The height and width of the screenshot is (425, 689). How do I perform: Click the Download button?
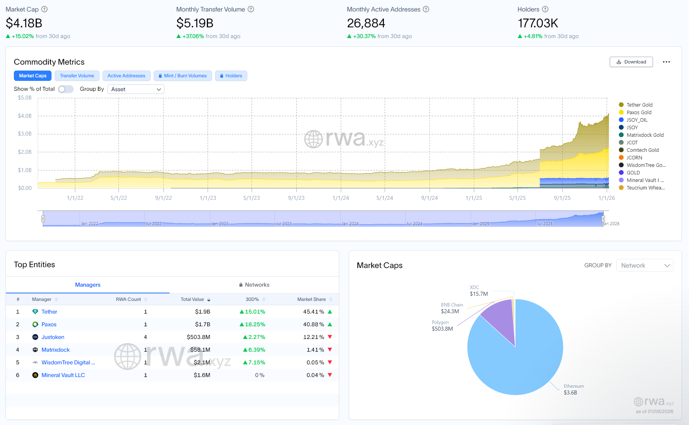click(631, 62)
